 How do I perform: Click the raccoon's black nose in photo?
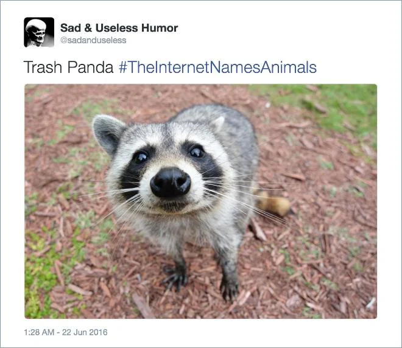click(171, 182)
